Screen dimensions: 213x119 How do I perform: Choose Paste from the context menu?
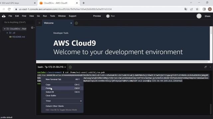tap(62, 88)
